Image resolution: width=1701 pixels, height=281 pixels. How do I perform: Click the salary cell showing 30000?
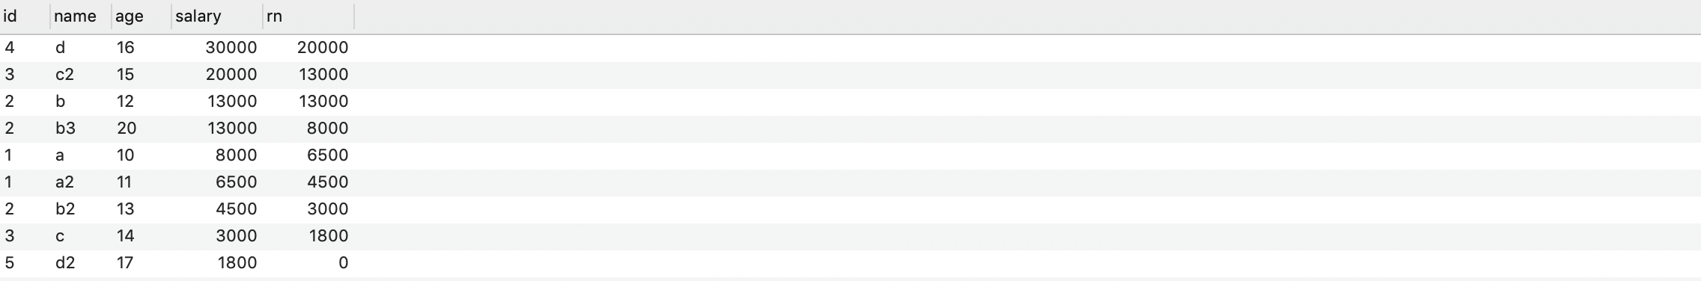click(217, 48)
